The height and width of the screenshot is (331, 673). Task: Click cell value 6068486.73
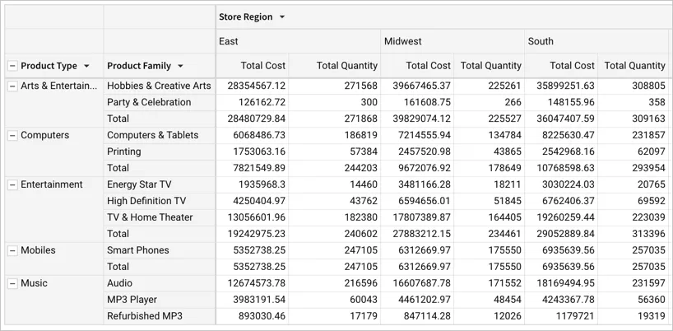click(x=259, y=135)
